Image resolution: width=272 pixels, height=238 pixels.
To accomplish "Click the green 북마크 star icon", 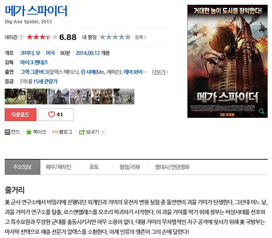I will click(29, 132).
